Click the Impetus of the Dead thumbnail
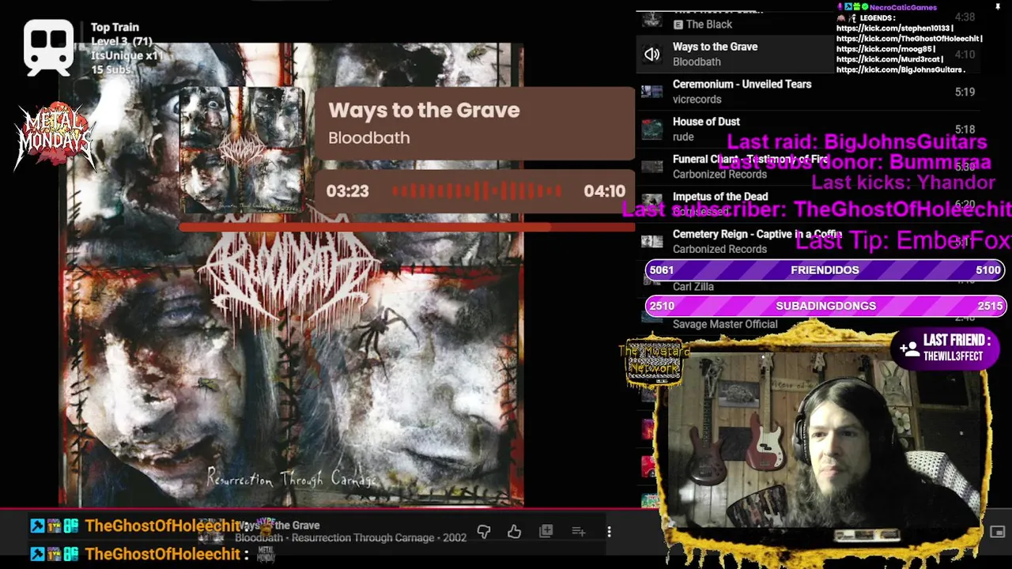 [651, 204]
